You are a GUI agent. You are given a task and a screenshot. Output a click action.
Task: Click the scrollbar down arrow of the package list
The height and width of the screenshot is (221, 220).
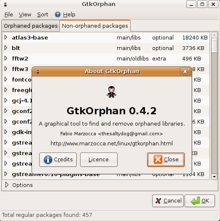click(x=214, y=177)
